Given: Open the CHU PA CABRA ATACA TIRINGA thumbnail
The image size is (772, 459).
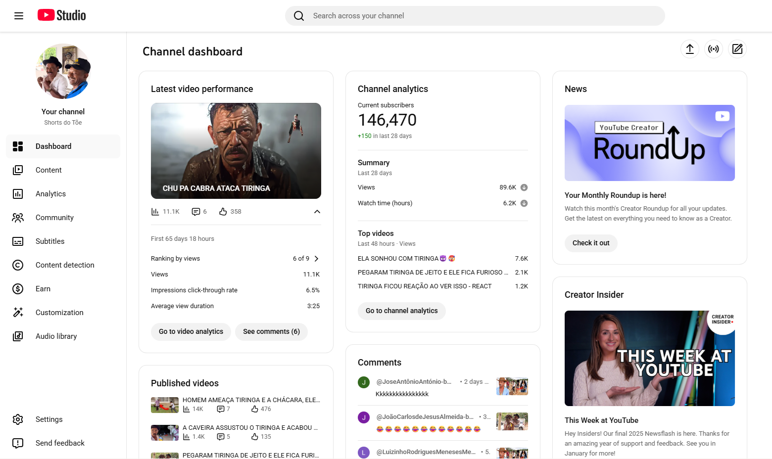Looking at the screenshot, I should coord(236,150).
